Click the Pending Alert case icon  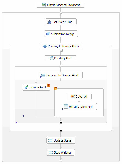tap(52, 58)
